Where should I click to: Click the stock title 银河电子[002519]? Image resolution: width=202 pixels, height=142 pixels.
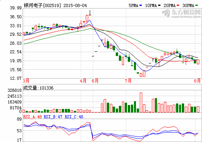(x=42, y=5)
